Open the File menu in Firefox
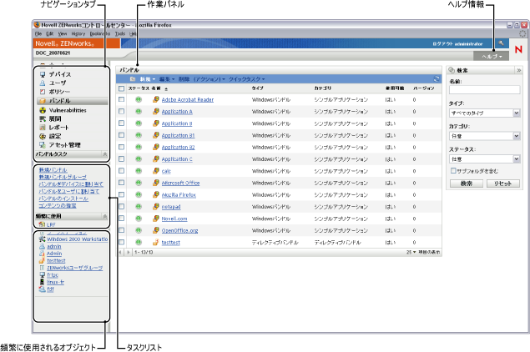This screenshot has height=352, width=530. (x=38, y=33)
